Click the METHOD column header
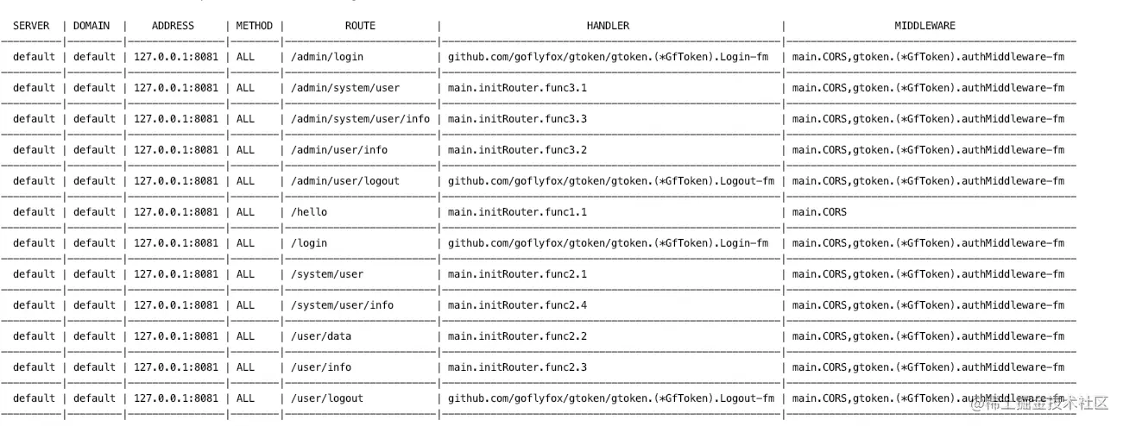1123x426 pixels. (254, 26)
